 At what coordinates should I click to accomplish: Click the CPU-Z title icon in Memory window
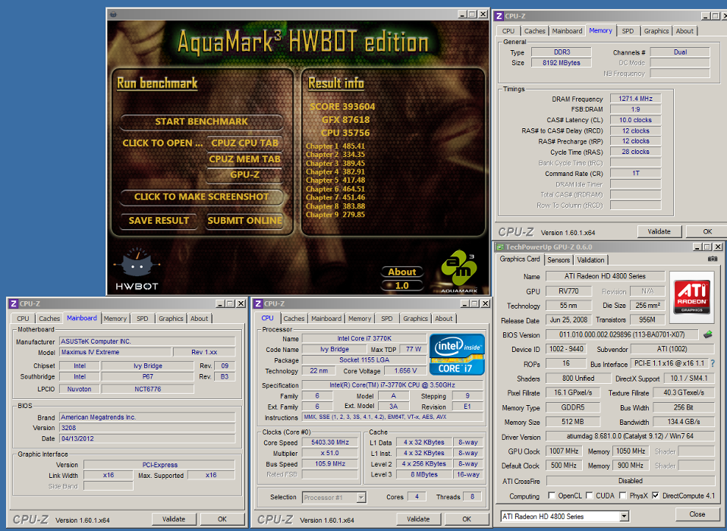(499, 16)
